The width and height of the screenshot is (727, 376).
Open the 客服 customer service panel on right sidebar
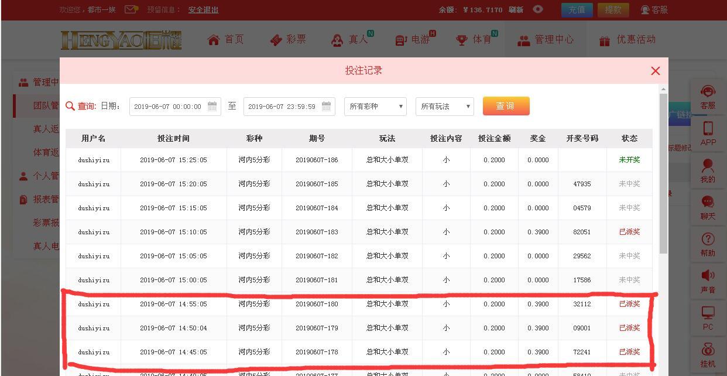pos(708,95)
